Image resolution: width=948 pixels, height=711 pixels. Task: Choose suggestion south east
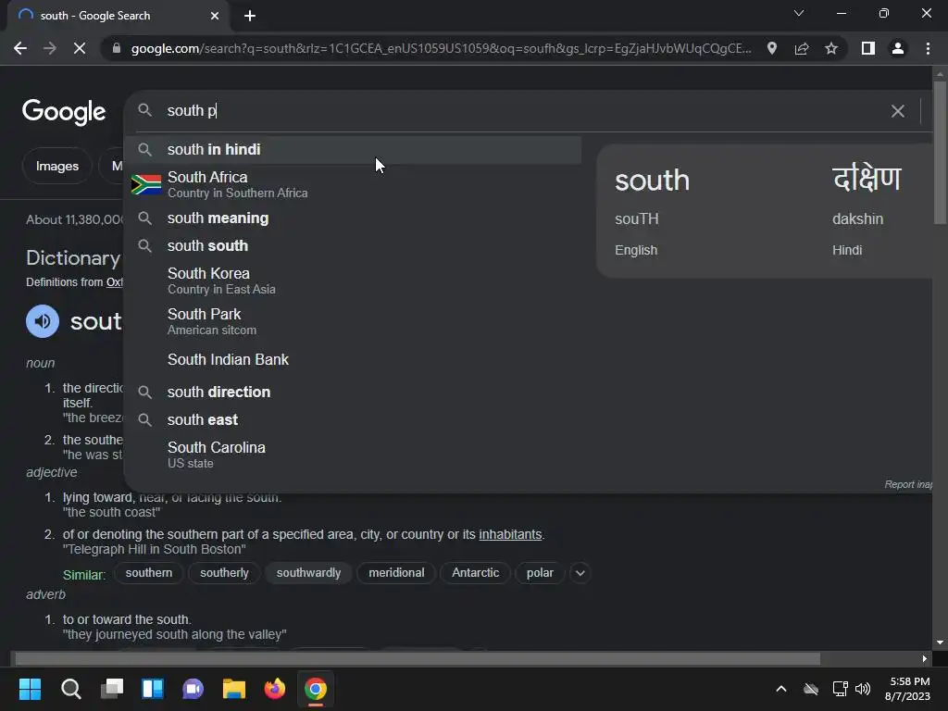point(353,420)
